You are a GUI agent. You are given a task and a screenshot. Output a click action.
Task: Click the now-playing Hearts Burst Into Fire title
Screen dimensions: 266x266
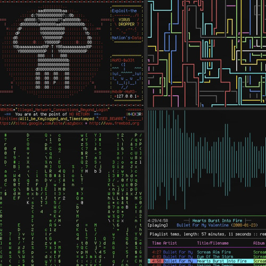pyautogui.click(x=217, y=221)
